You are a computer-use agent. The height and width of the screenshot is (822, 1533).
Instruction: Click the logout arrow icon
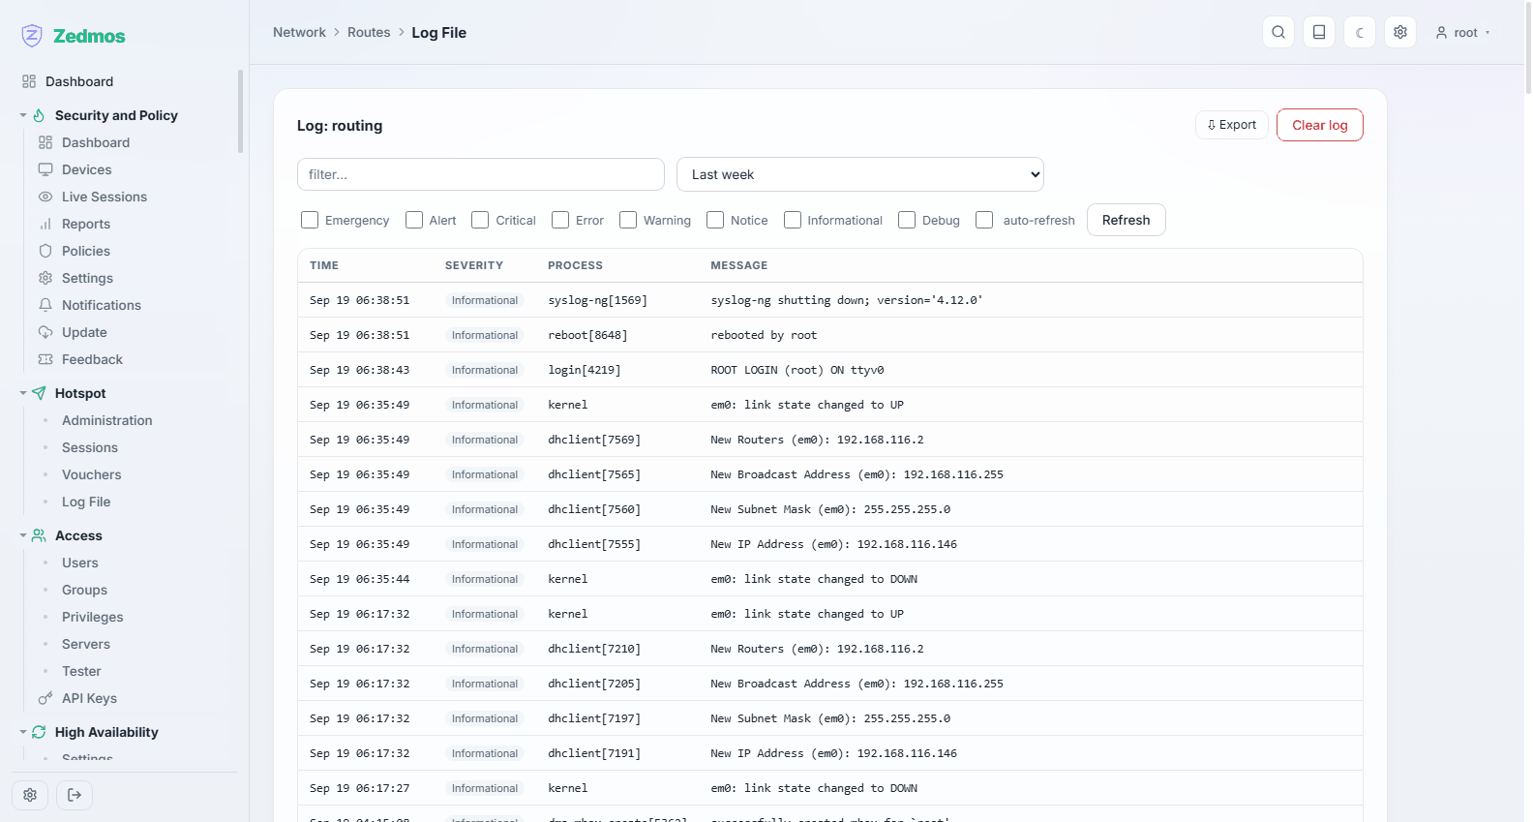[x=75, y=795]
